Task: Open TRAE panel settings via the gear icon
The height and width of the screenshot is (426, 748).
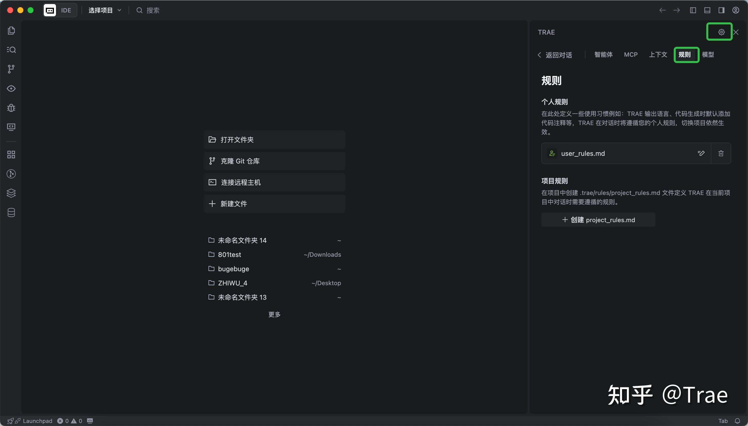Action: [721, 32]
